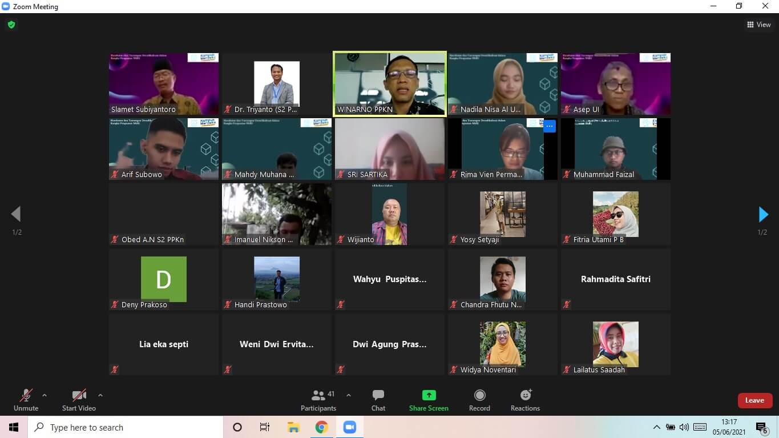Expand the caret next to Participants
This screenshot has height=438, width=779.
[x=349, y=395]
